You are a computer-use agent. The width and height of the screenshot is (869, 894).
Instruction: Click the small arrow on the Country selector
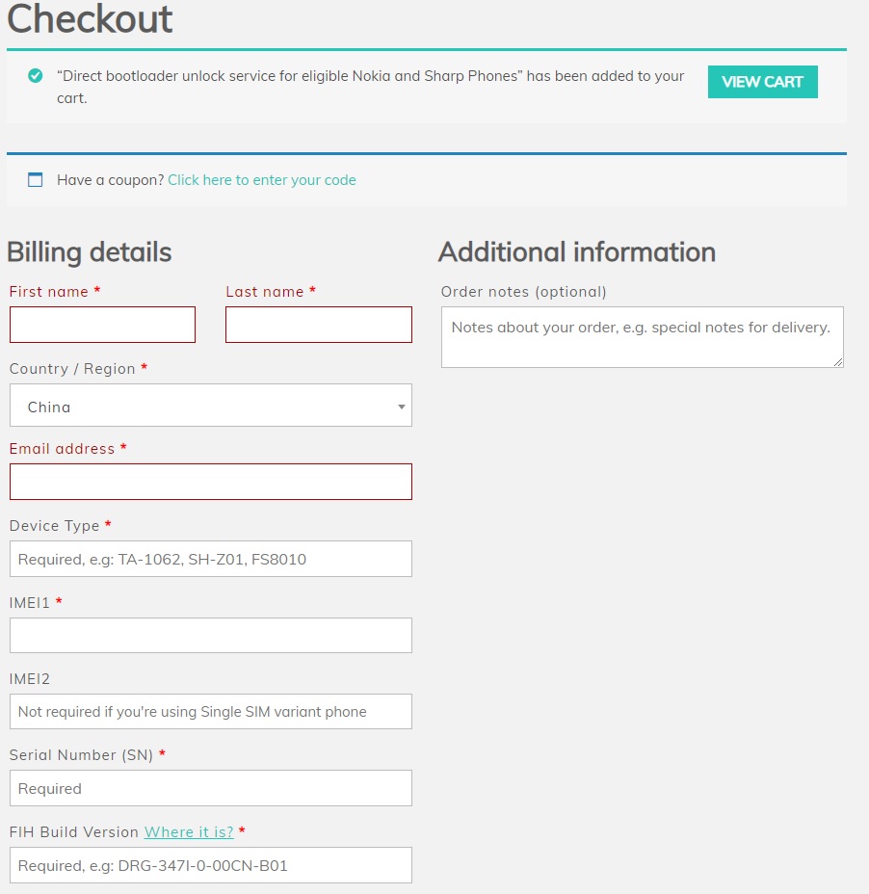tap(401, 407)
